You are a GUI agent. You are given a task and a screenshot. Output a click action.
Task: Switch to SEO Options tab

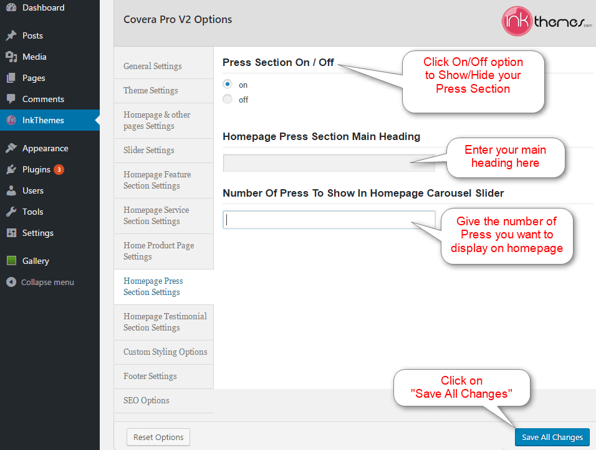[164, 401]
